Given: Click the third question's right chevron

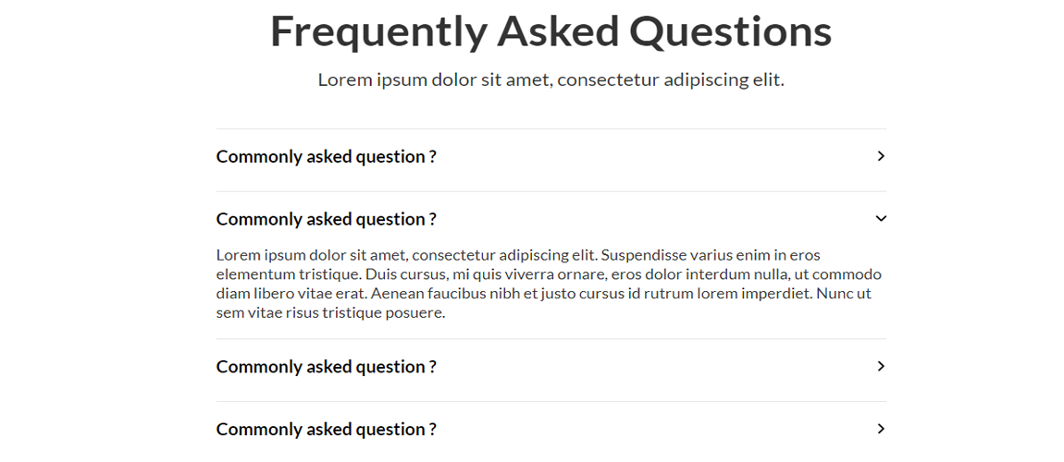Looking at the screenshot, I should click(881, 367).
